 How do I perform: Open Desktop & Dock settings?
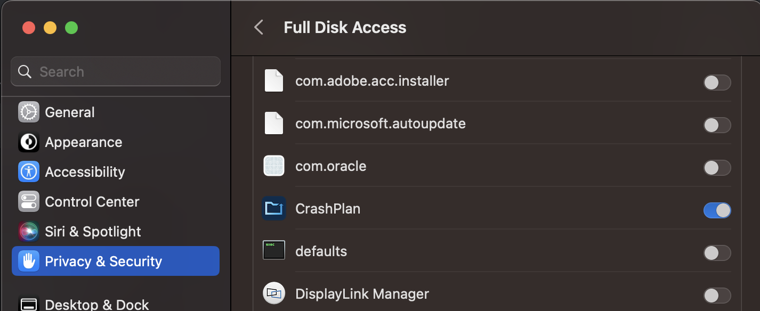96,304
